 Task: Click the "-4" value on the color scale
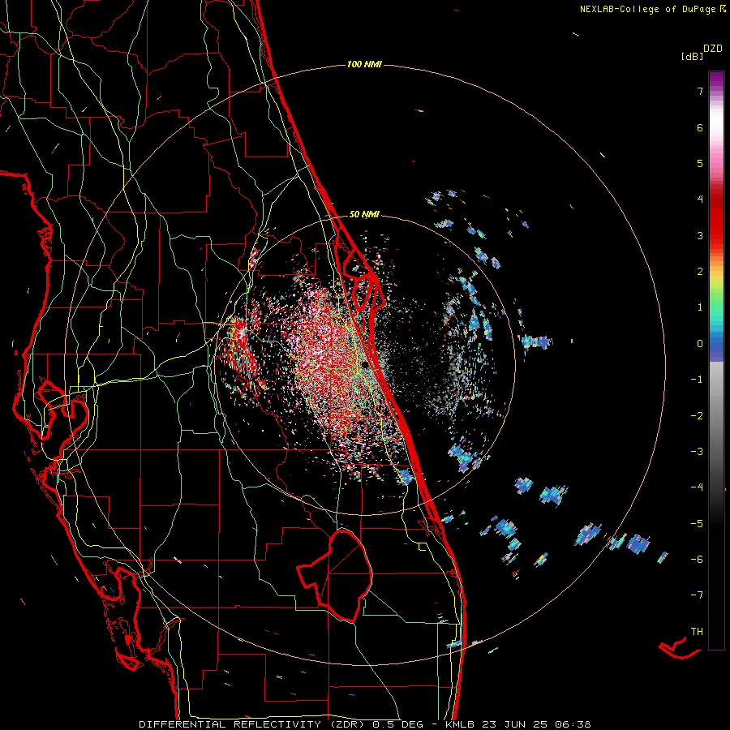697,487
